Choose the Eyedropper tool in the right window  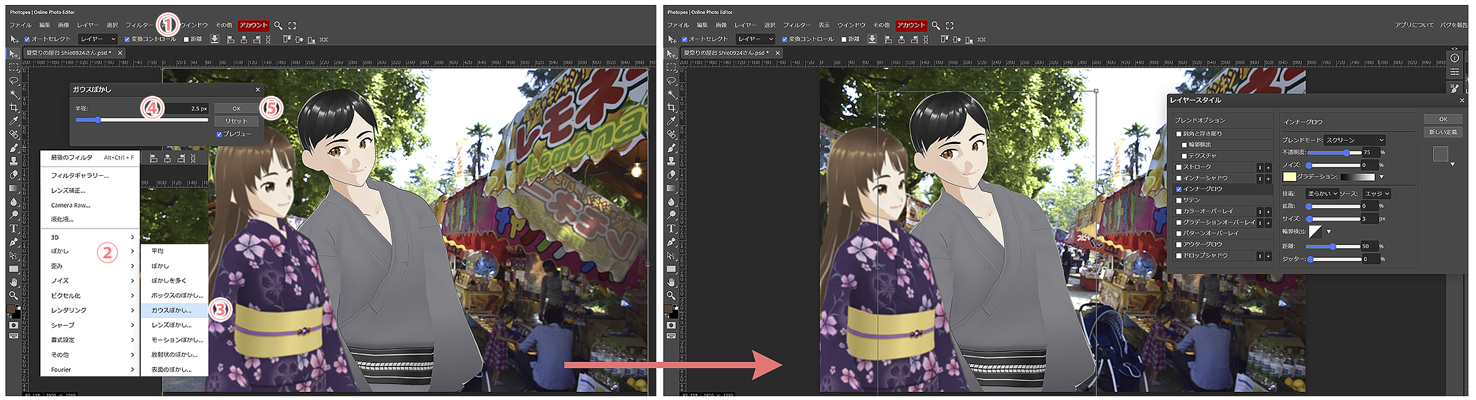click(x=671, y=121)
